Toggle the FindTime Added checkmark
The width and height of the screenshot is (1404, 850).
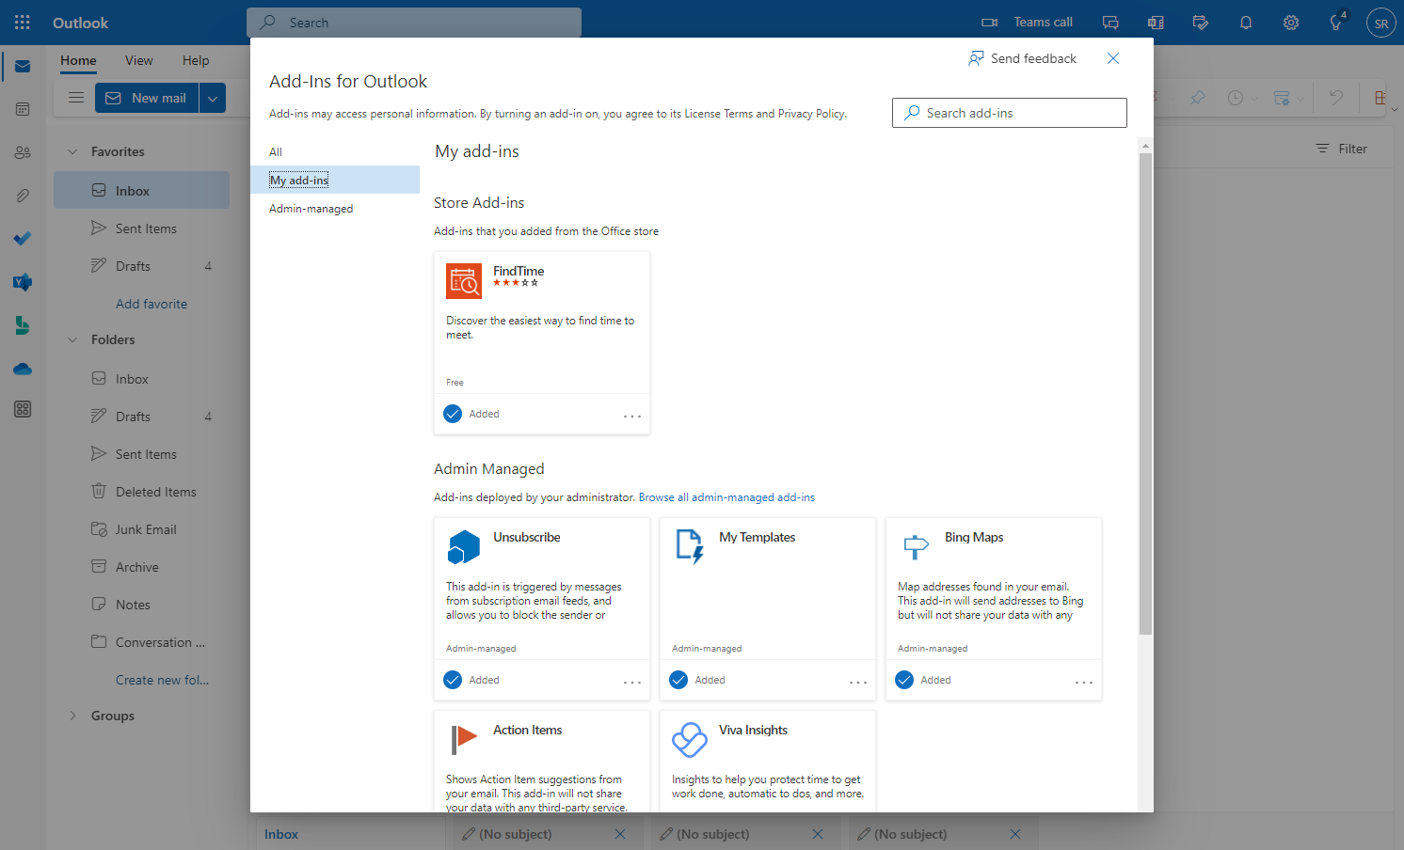pos(453,414)
